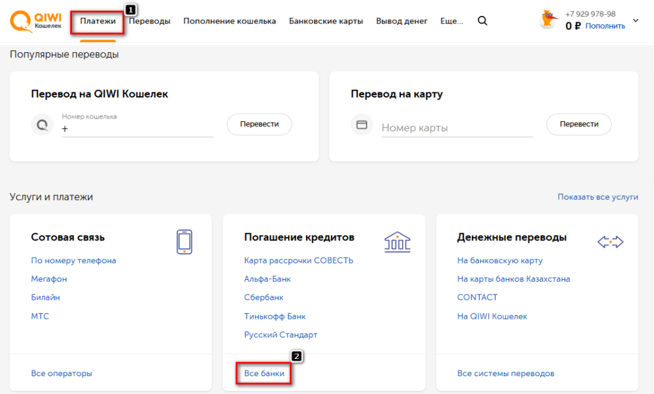Open На QIWI Кошелек link

492,316
